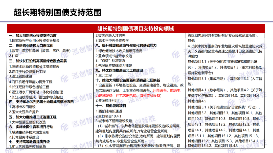Click line 4.沿江机场保障能力提升工程
273x153 pixels.
31,82
